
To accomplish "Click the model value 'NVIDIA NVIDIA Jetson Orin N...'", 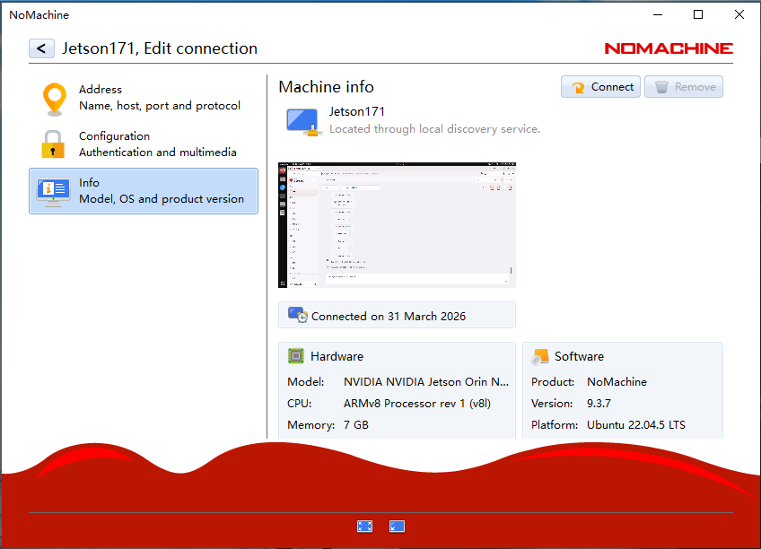I will (x=426, y=381).
